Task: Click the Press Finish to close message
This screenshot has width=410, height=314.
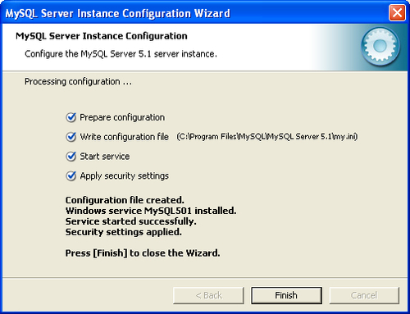Action: 143,253
